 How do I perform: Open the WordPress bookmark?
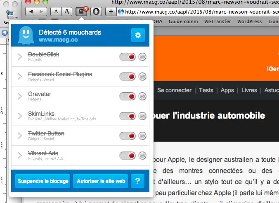pos(249,21)
